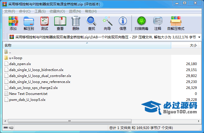Click the scrollbar left arrow
The image size is (204, 133).
(5, 121)
